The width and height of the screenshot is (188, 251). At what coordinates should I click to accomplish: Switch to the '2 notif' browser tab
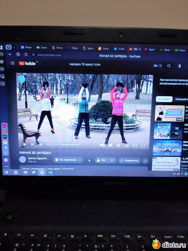119,49
